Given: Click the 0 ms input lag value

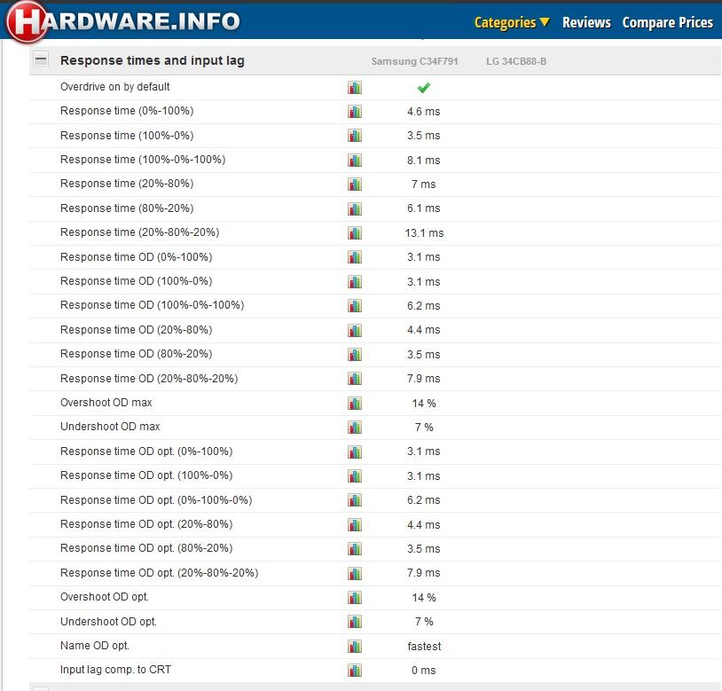Looking at the screenshot, I should pyautogui.click(x=424, y=671).
